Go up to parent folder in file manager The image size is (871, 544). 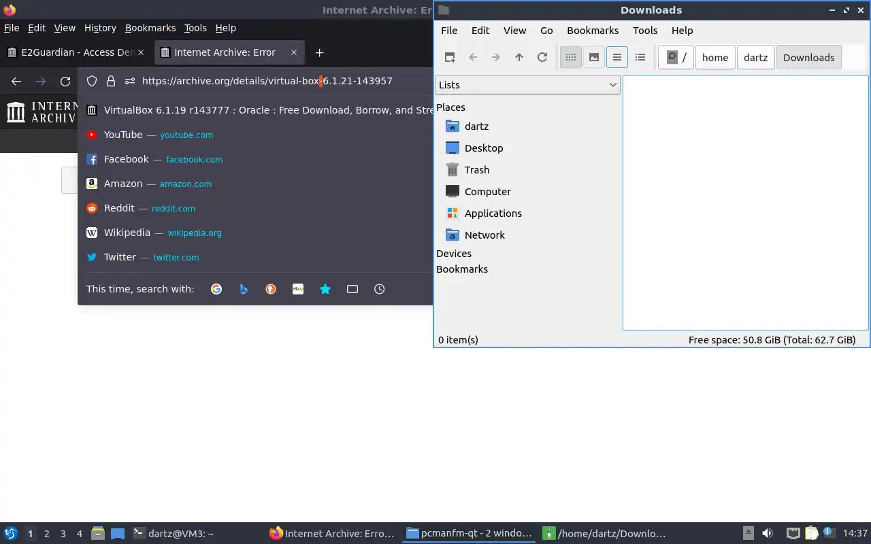[519, 57]
